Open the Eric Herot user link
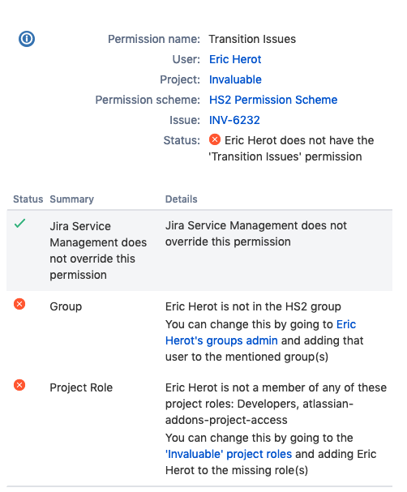 [x=235, y=59]
